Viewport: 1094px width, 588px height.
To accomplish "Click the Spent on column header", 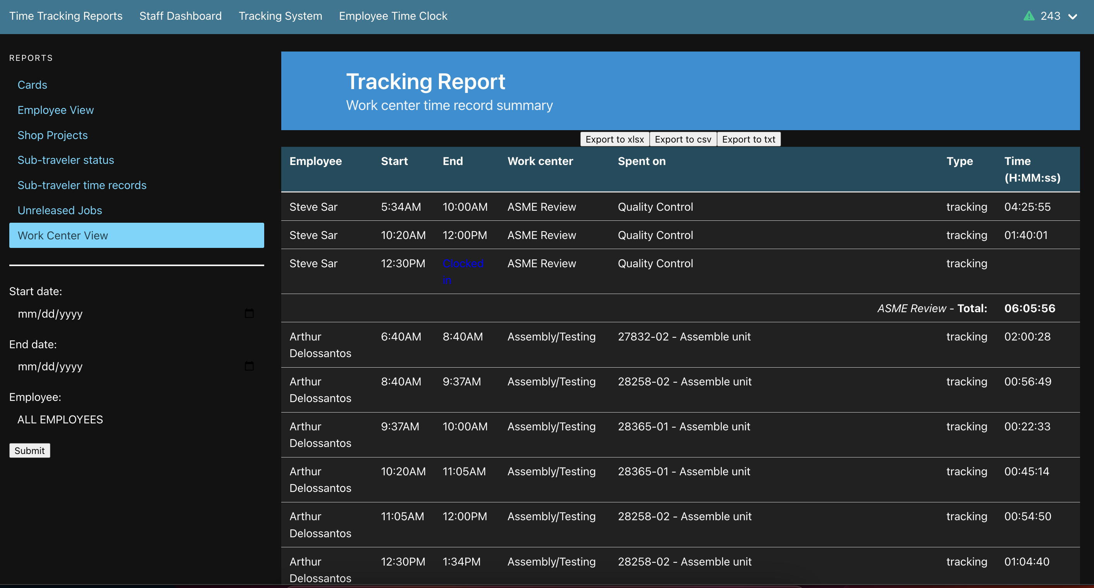I will (642, 161).
